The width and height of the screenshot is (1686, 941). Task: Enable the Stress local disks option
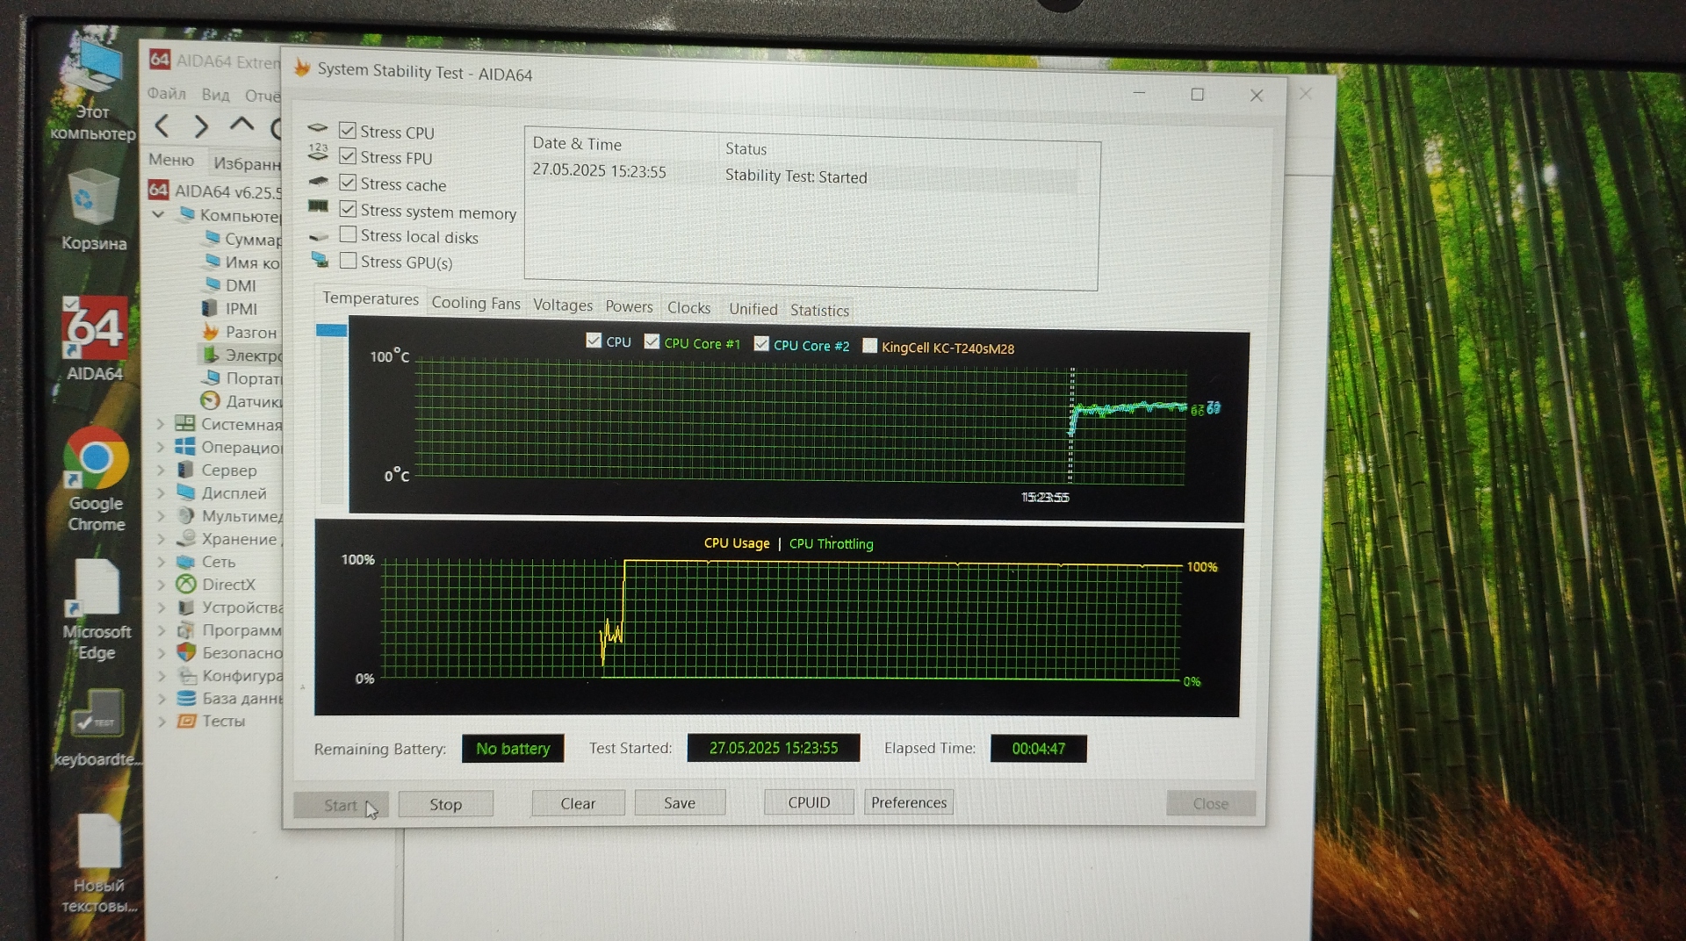(x=348, y=234)
